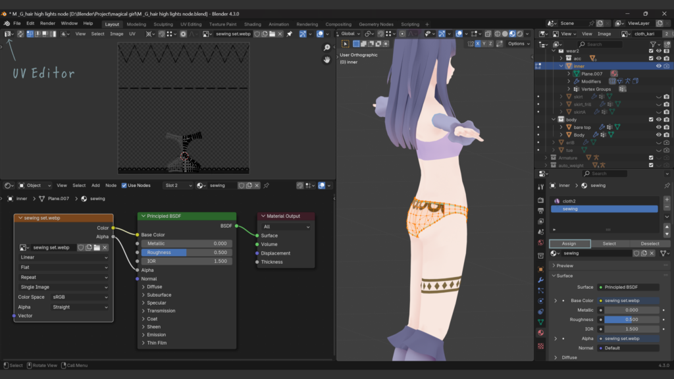Toggle the wear2 collection exclude checkbox
This screenshot has height=379, width=674.
(x=651, y=51)
